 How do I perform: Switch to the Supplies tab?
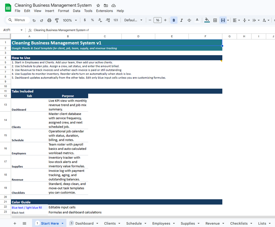[188, 223]
